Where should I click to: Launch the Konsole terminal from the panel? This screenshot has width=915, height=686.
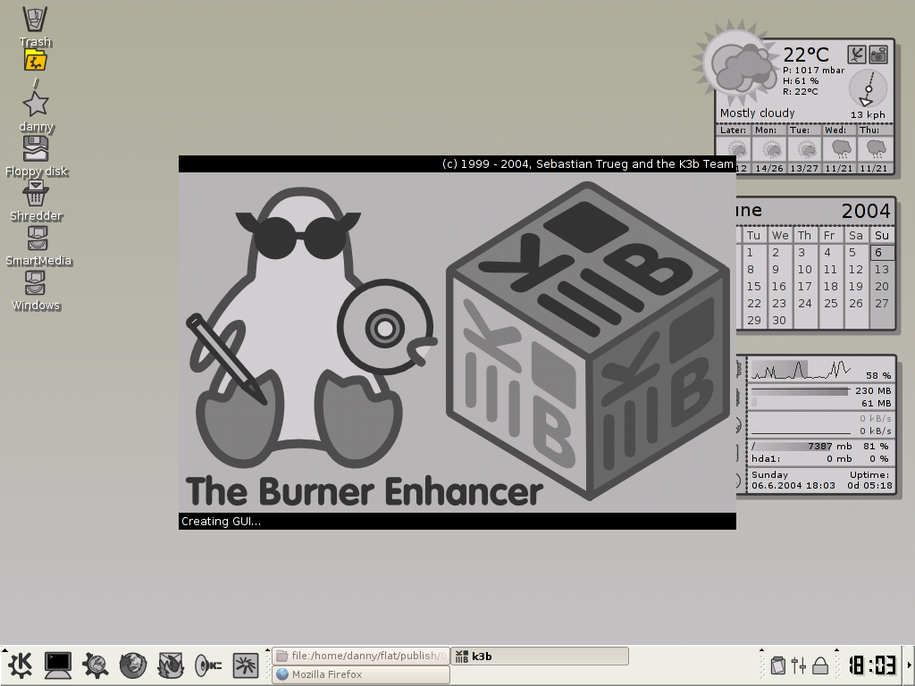[58, 665]
